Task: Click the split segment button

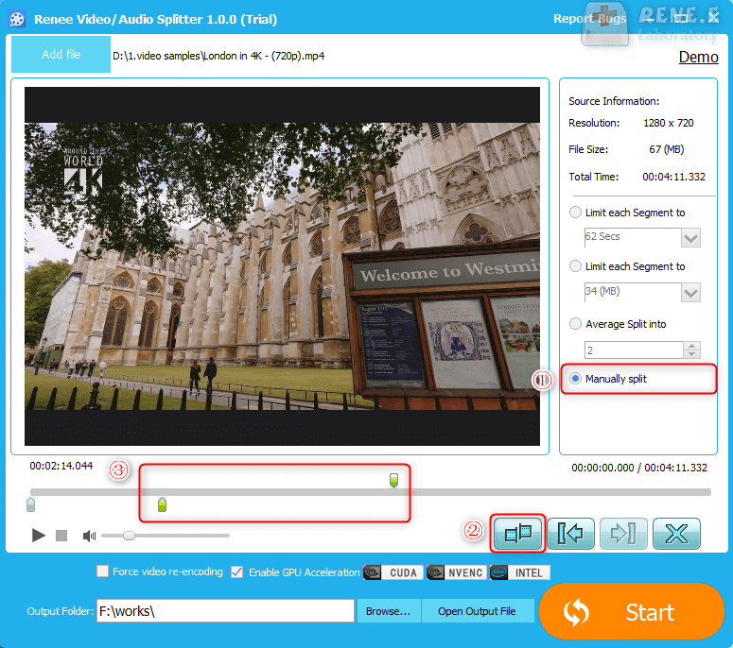Action: coord(518,533)
